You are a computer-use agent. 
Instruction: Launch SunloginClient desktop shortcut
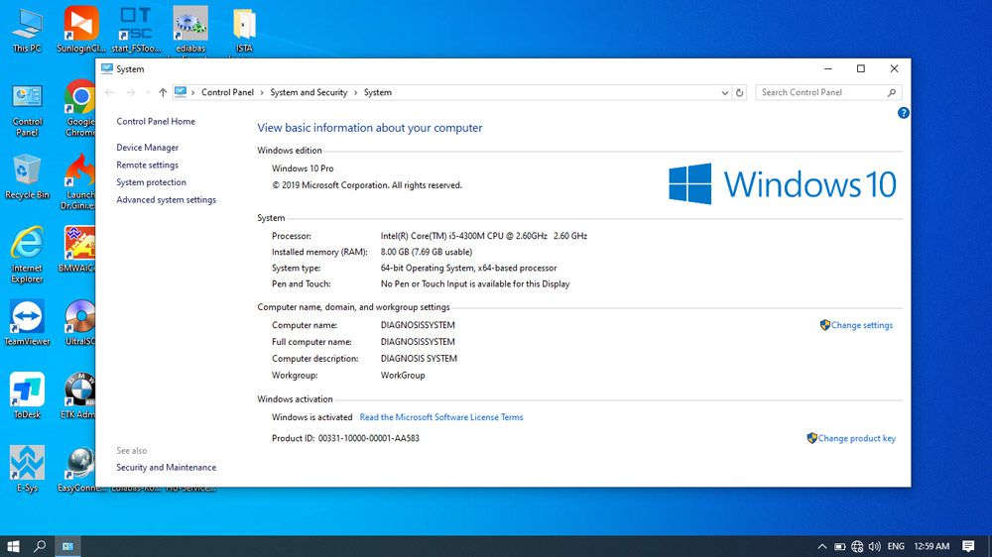coord(80,31)
